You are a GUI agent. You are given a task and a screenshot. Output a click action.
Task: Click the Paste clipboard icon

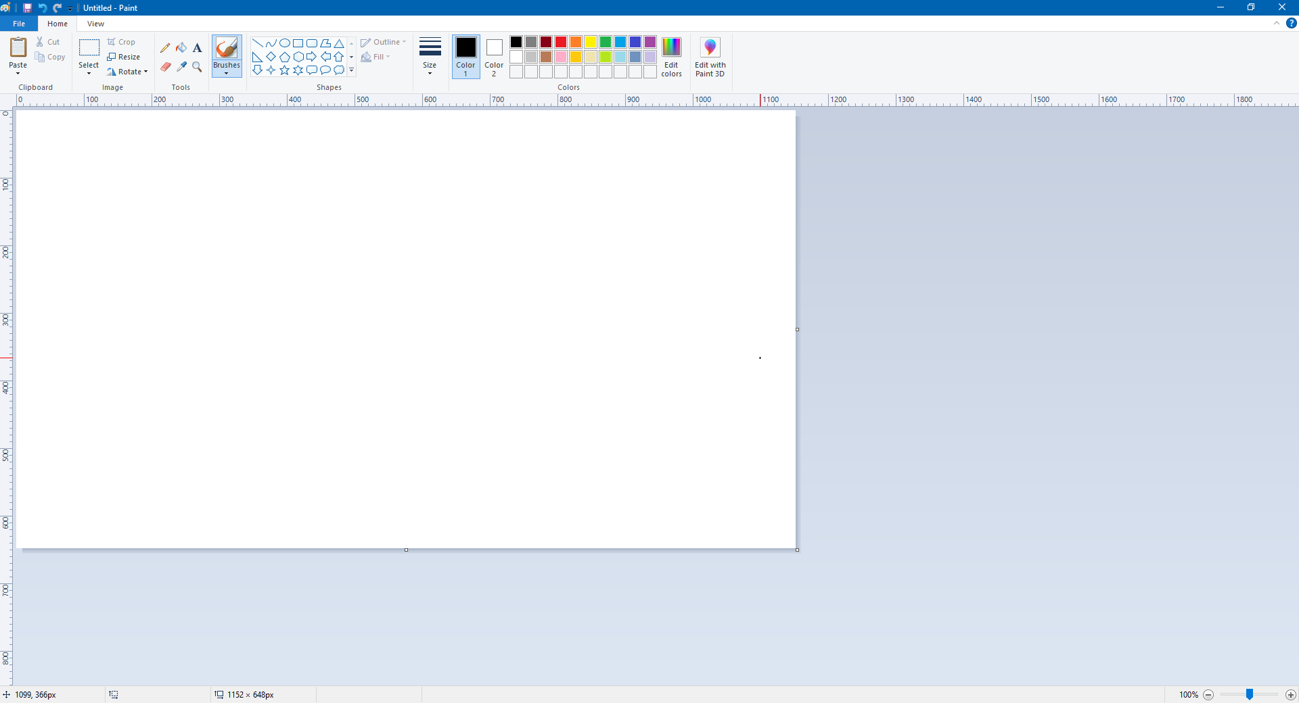pos(18,47)
